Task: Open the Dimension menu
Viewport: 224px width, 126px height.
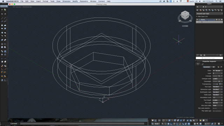Action: click(x=66, y=1)
